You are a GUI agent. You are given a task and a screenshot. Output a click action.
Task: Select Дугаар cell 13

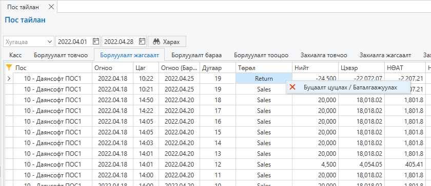218,153
